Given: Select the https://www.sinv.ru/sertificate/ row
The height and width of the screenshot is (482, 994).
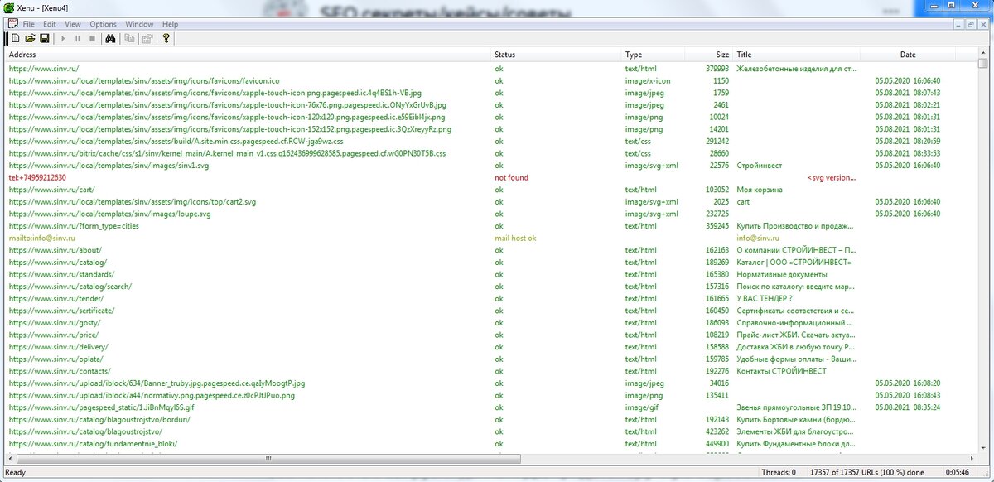Looking at the screenshot, I should [x=61, y=311].
